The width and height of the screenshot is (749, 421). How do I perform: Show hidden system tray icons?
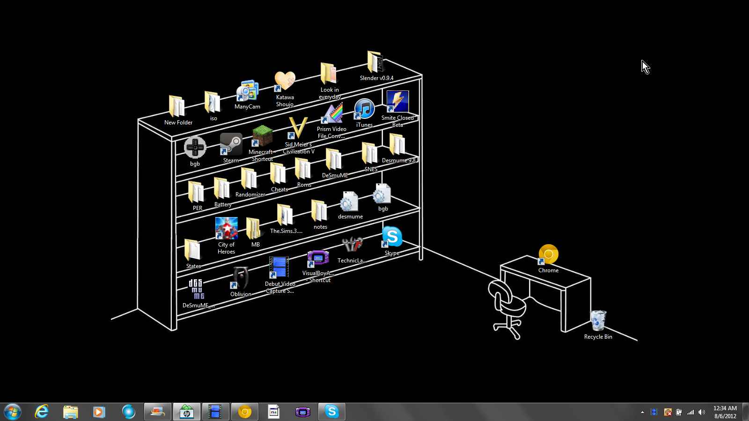pyautogui.click(x=642, y=412)
